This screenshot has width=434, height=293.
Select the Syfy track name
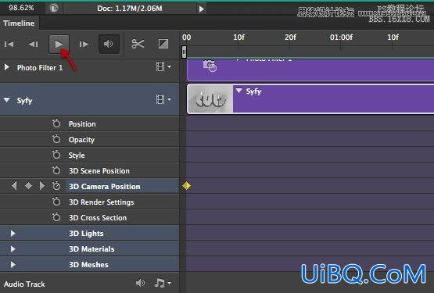pos(24,101)
